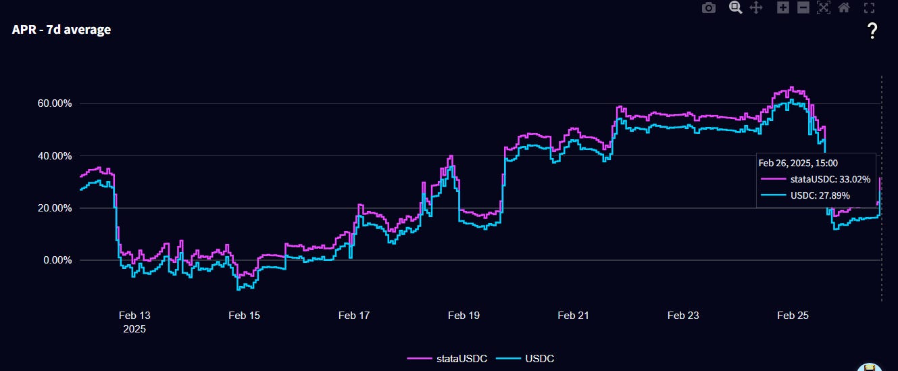Open the chart in fullscreen

(x=870, y=8)
